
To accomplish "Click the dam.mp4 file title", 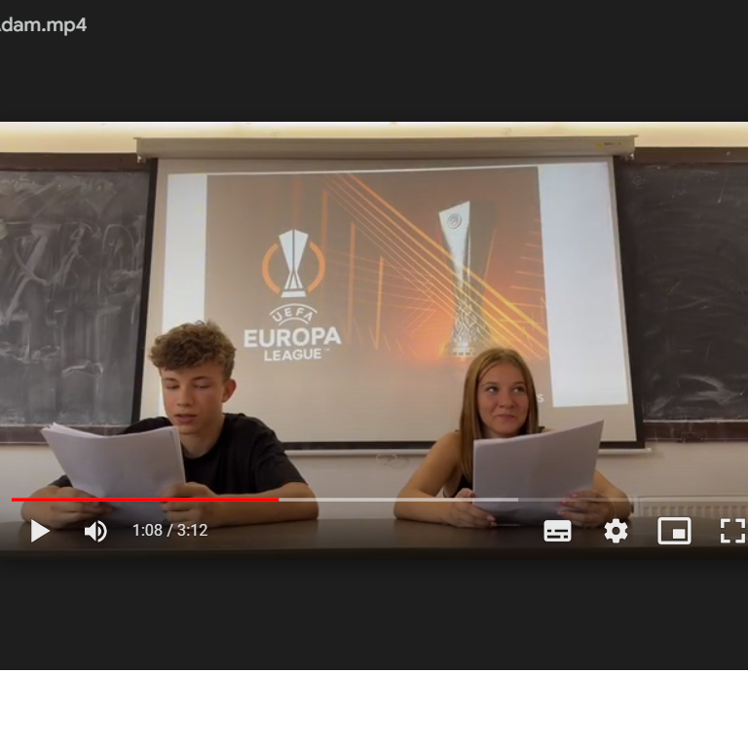I will (x=43, y=25).
